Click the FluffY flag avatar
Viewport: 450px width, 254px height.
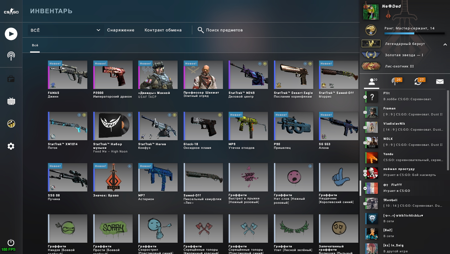pos(372,188)
